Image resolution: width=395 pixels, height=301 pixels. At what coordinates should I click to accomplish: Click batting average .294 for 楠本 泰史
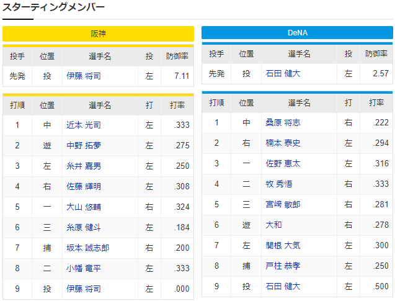(x=381, y=143)
